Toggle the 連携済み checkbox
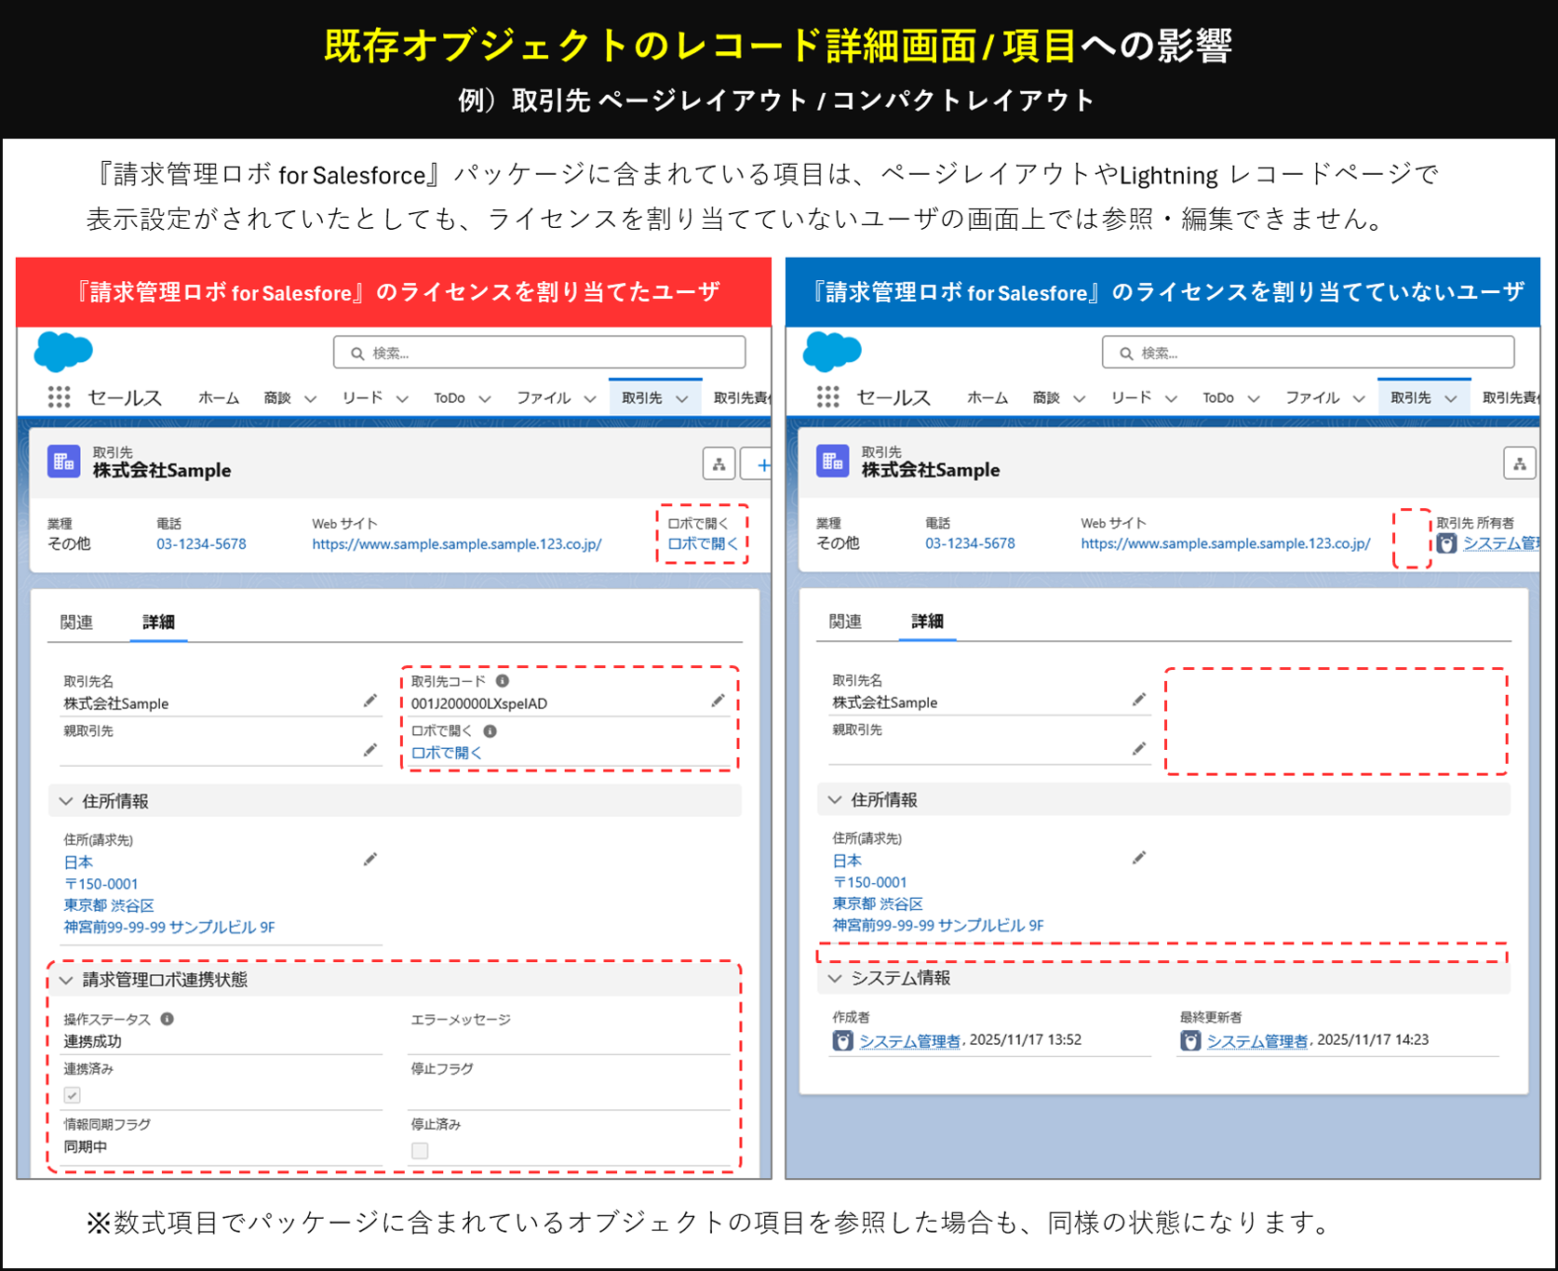The height and width of the screenshot is (1271, 1558). click(73, 1095)
